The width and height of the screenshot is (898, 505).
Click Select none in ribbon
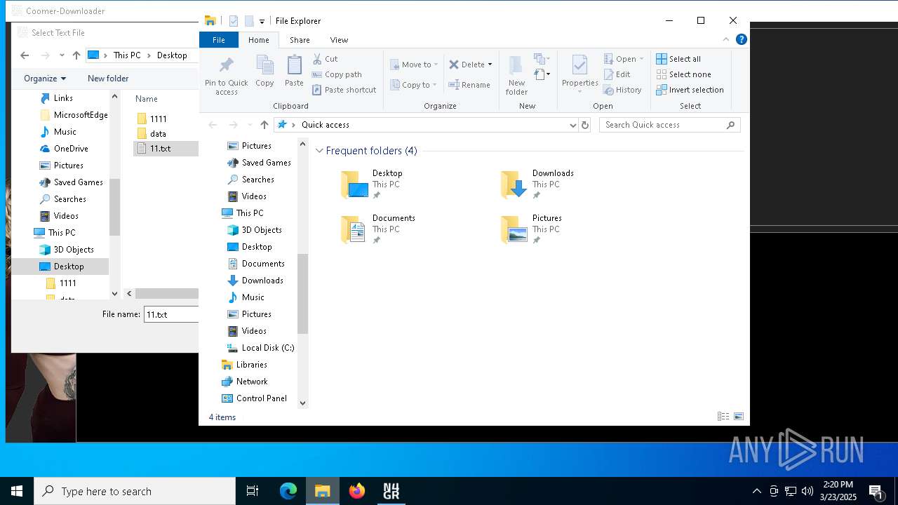coord(683,74)
